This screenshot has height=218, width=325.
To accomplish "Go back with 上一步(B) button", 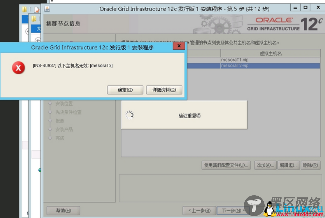I will [199, 211].
